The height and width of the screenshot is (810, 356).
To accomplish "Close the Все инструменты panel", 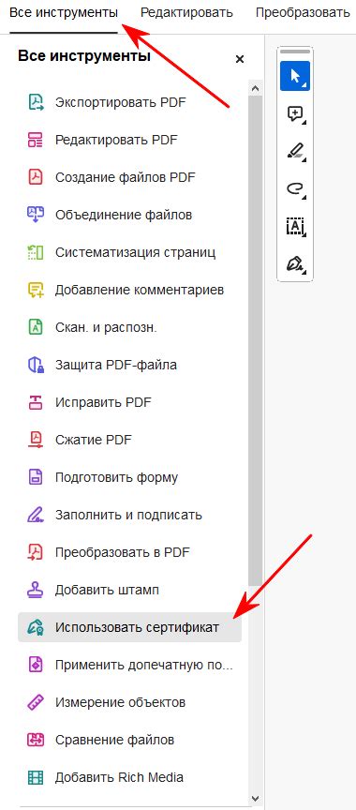I will (x=240, y=59).
